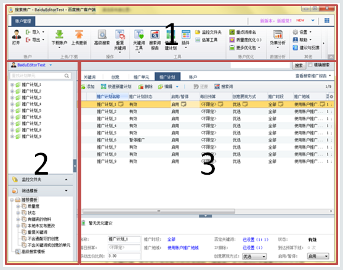Click the 下载账户 download icon
The width and height of the screenshot is (343, 270).
click(59, 34)
